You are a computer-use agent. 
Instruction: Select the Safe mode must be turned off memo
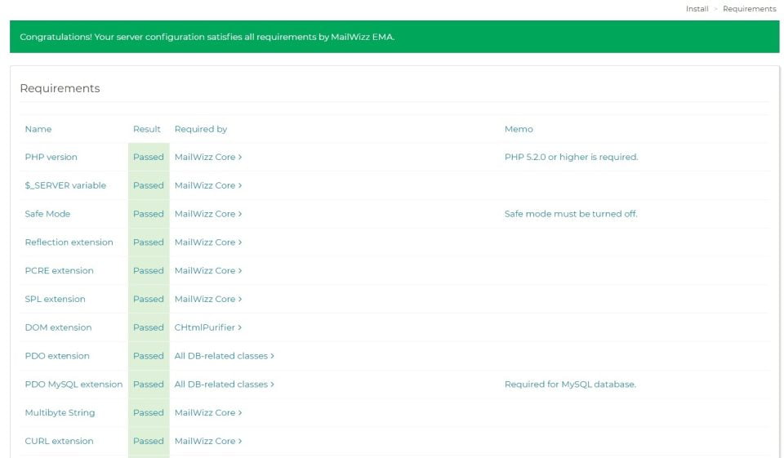[571, 214]
